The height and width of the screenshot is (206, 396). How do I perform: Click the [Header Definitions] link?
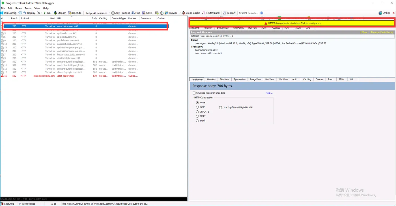click(382, 33)
